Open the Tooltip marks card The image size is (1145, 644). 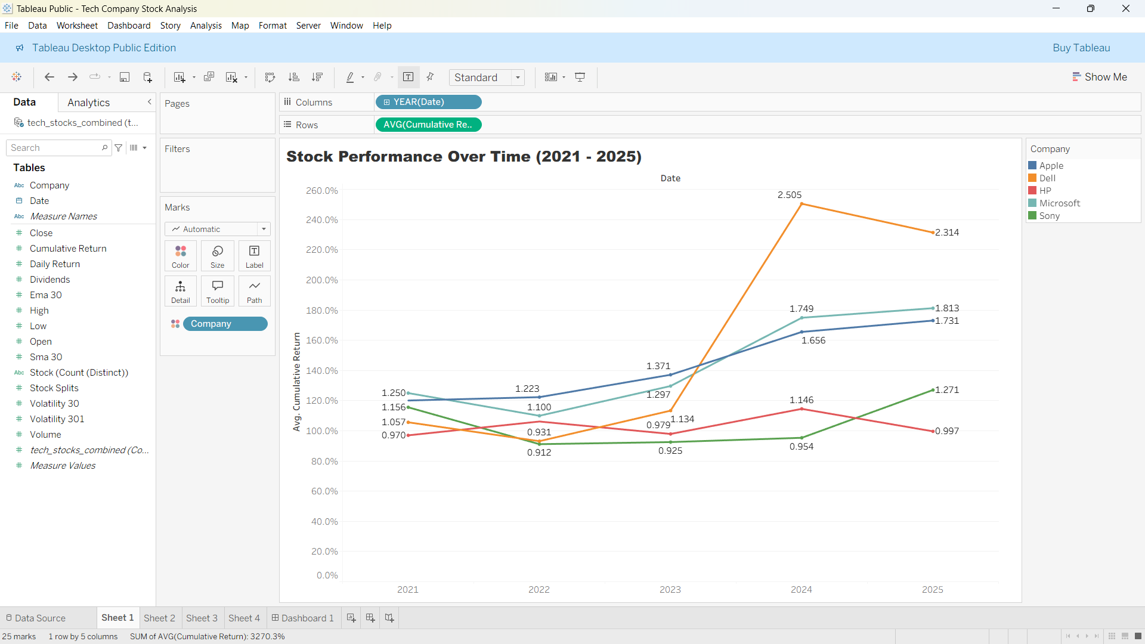coord(218,291)
